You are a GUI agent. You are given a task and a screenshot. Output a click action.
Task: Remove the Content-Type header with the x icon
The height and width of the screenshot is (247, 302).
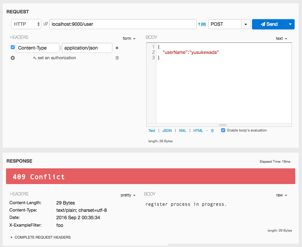[117, 48]
